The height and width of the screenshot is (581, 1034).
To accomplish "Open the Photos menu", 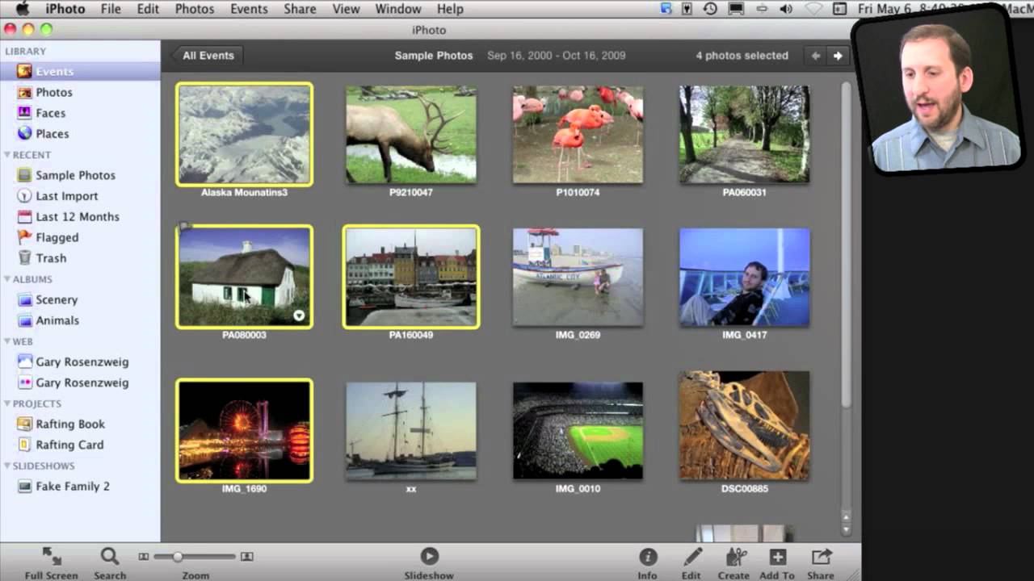I will [x=194, y=9].
